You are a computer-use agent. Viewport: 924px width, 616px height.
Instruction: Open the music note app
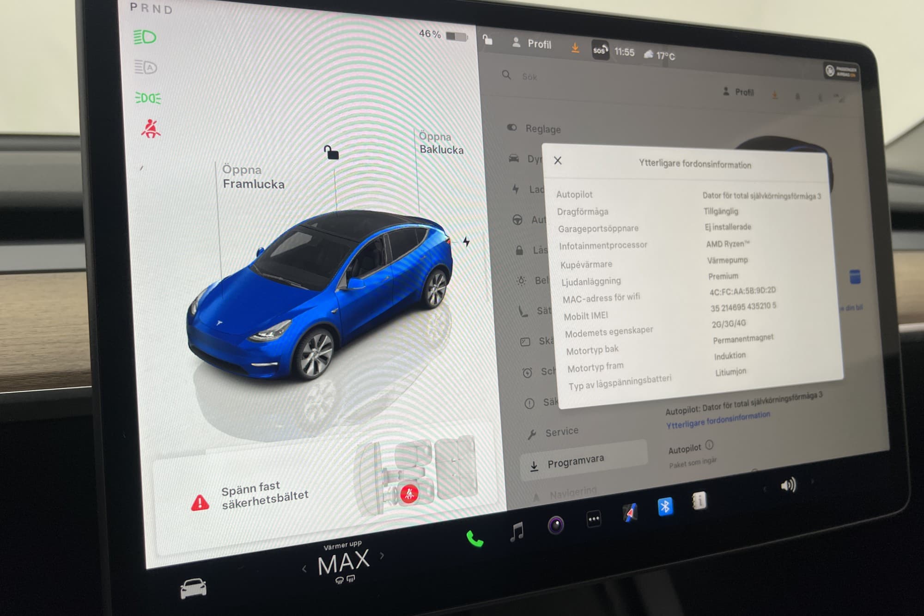(517, 531)
